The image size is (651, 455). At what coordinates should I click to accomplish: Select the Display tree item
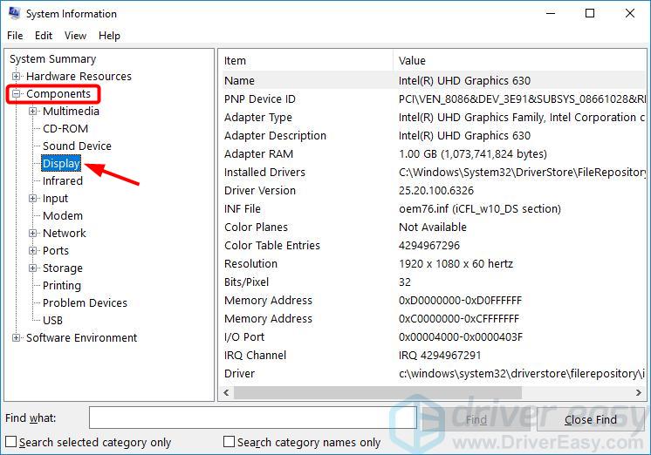coord(61,164)
